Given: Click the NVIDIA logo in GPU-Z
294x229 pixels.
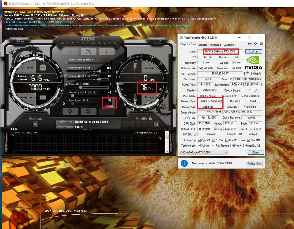Looking at the screenshot, I should coord(253,63).
